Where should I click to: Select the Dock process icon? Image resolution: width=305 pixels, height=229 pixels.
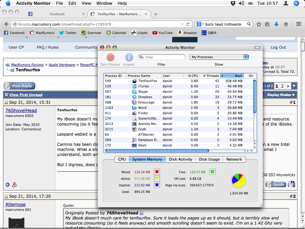(134, 145)
